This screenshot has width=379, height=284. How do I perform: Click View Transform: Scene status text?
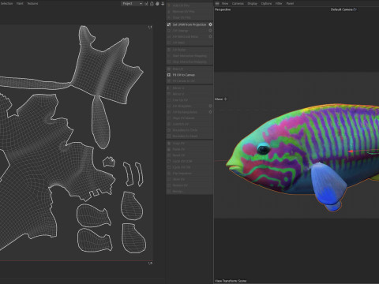(231, 281)
